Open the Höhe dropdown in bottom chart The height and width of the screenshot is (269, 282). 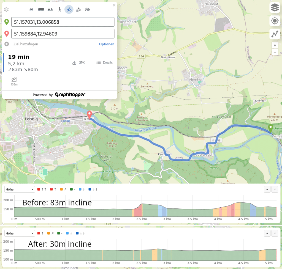(20, 233)
